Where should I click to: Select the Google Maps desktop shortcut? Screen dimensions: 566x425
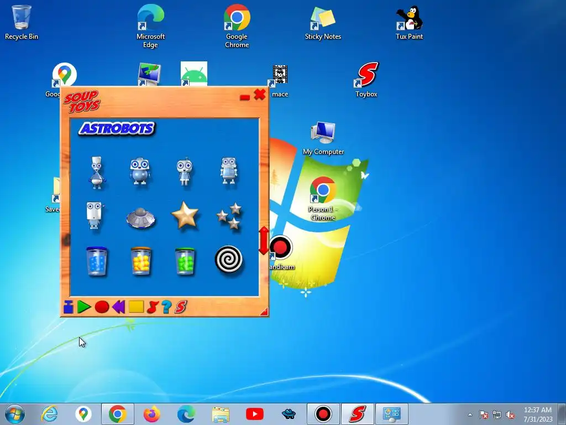point(64,75)
